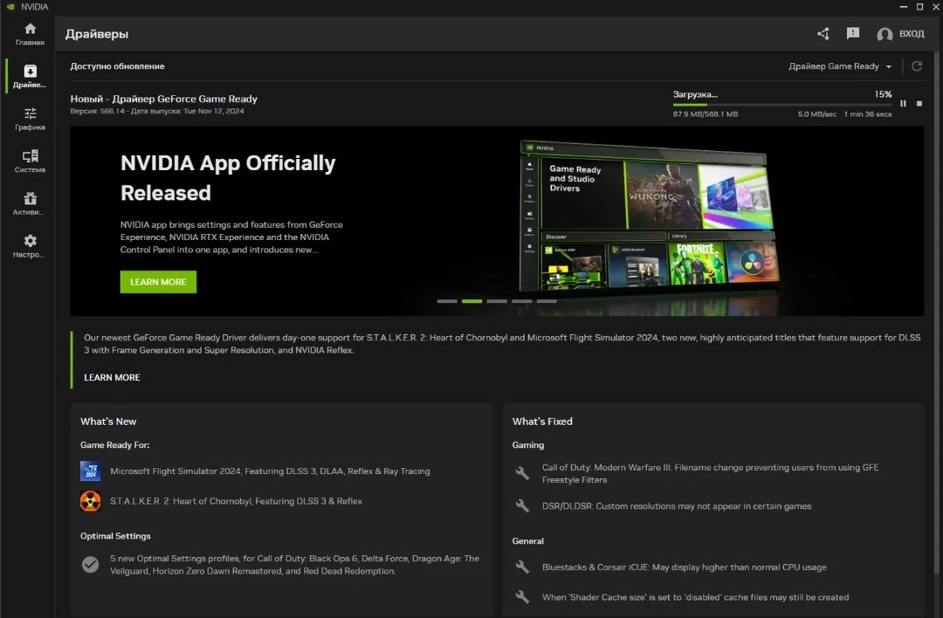Click wrench icon beside DSR/DLDSR fix

pos(522,505)
